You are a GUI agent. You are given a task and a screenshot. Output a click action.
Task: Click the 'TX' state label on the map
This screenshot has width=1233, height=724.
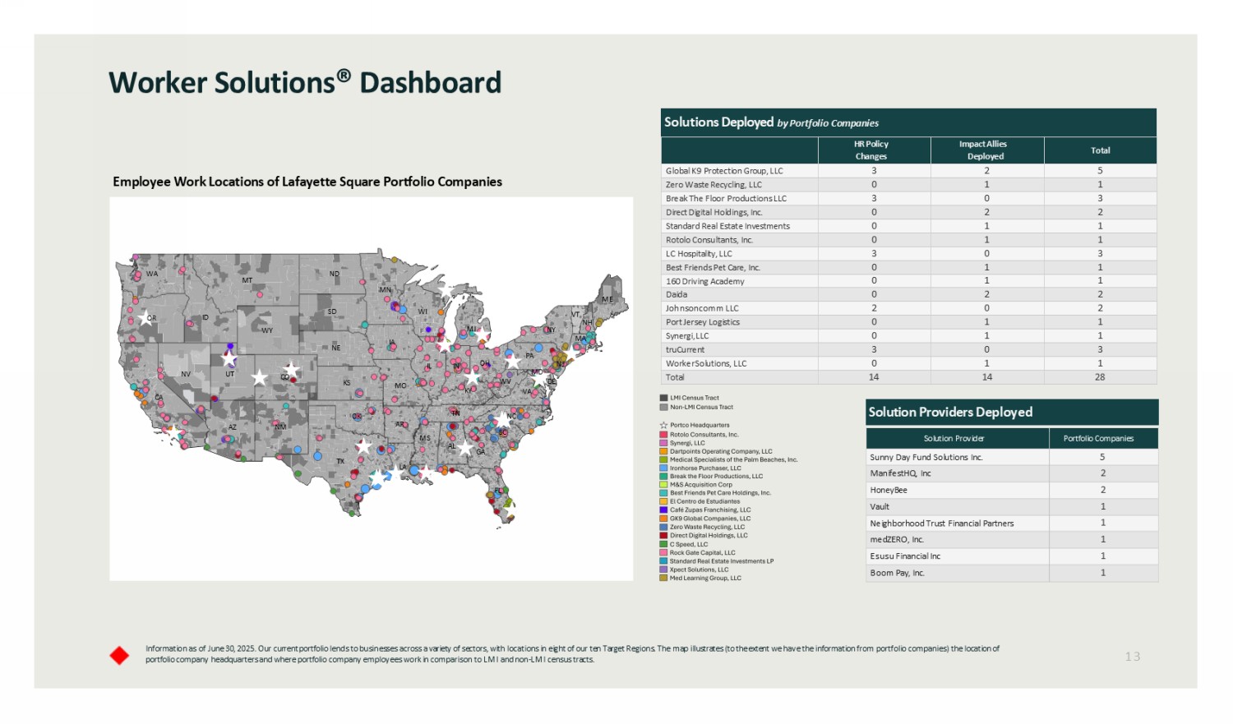pos(340,462)
